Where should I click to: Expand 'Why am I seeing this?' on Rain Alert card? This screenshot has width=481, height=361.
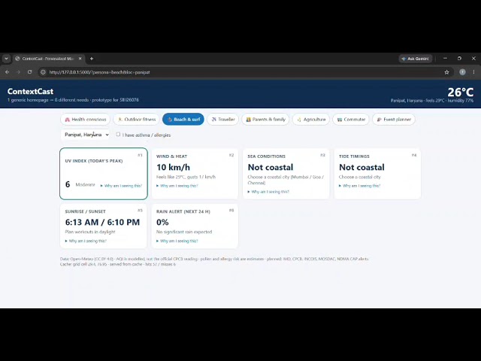tap(177, 241)
